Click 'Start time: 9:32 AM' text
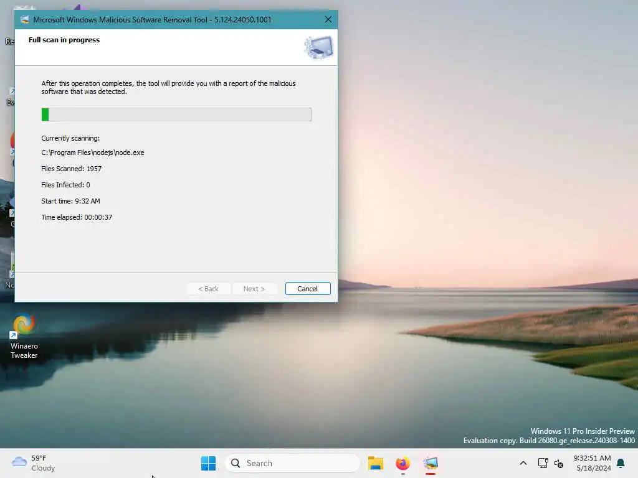This screenshot has height=478, width=638. click(x=70, y=201)
